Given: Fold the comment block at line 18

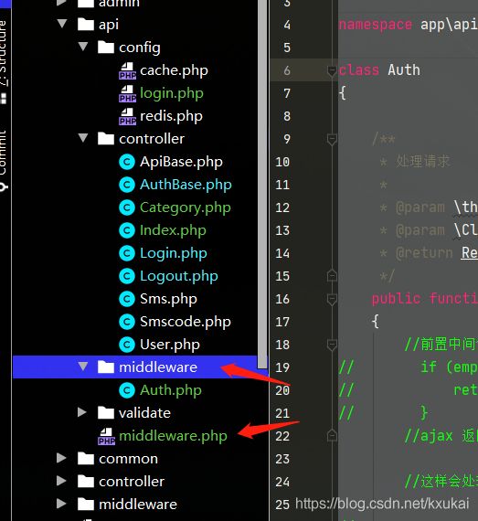Looking at the screenshot, I should click(x=332, y=345).
